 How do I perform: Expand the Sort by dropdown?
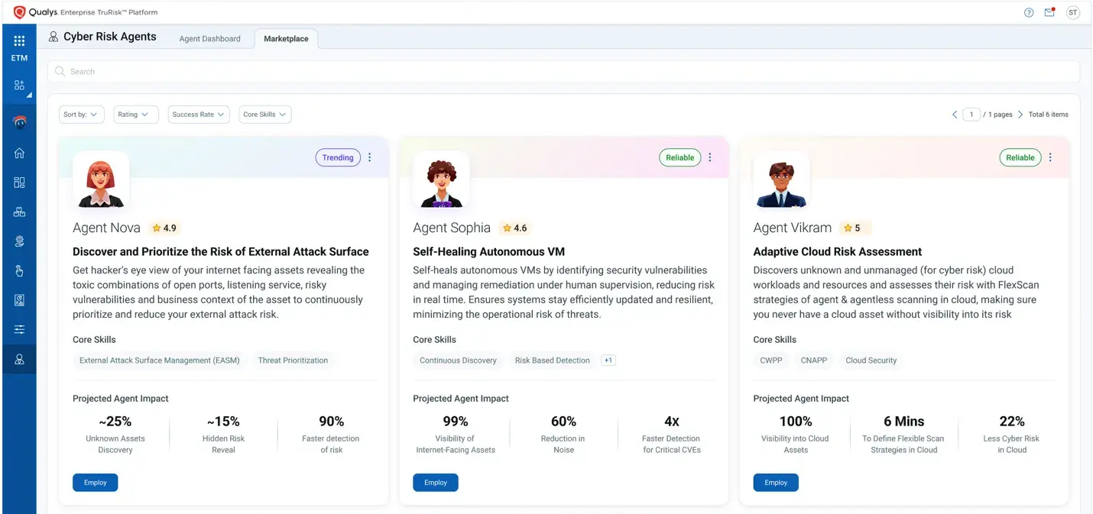click(x=81, y=115)
